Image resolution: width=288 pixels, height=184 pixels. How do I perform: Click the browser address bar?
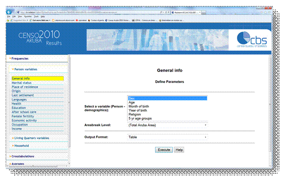[86, 12]
